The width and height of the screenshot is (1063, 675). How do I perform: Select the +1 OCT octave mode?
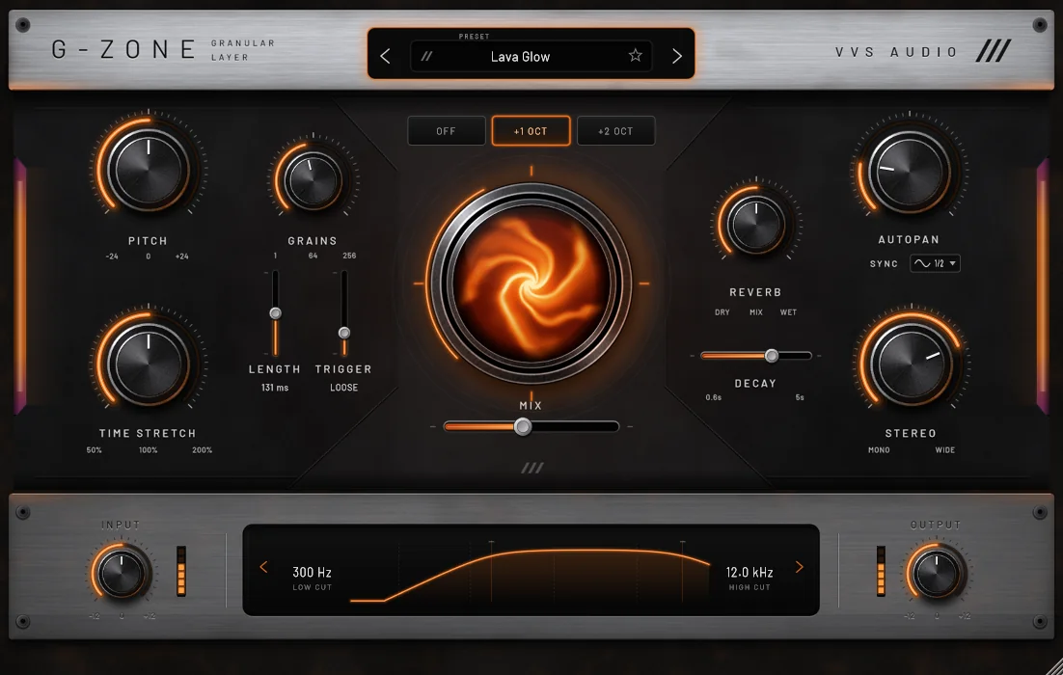531,131
